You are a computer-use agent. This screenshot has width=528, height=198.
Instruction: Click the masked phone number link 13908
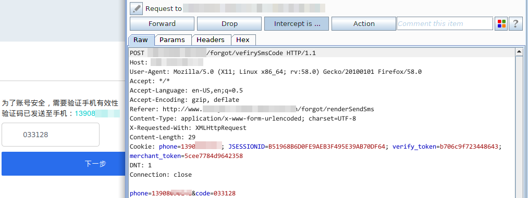click(x=97, y=113)
